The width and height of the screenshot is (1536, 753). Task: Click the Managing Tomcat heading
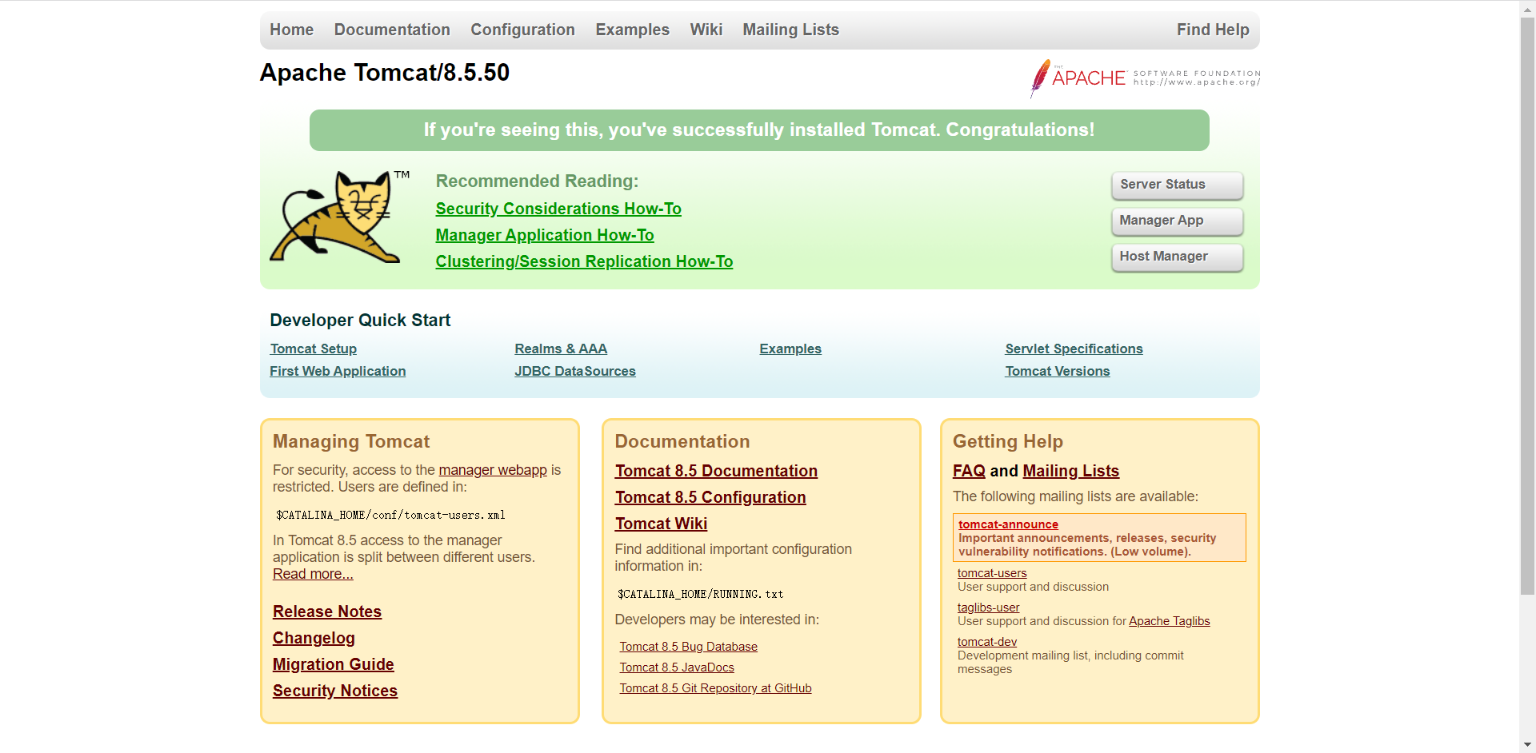(x=351, y=441)
